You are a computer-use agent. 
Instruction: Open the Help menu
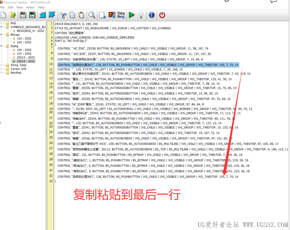click(41, 7)
